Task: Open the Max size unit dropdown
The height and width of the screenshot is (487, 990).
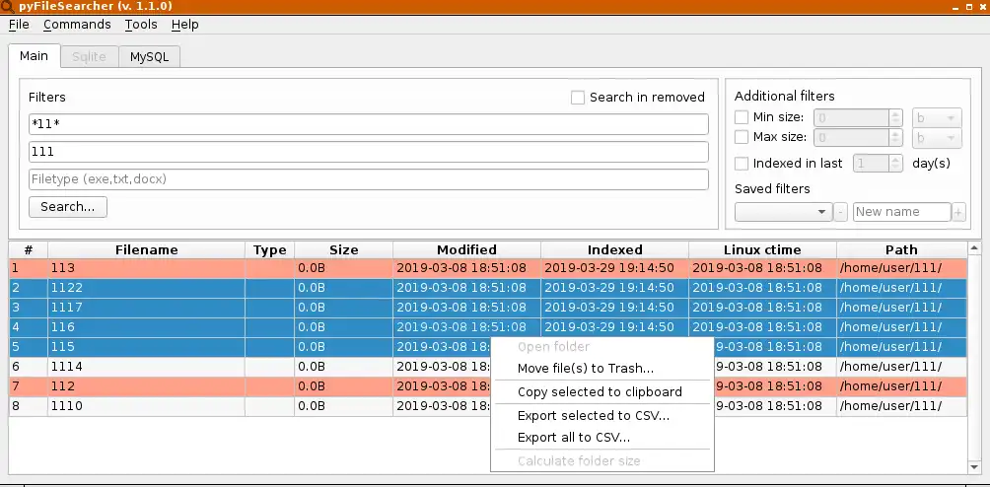Action: pos(937,137)
